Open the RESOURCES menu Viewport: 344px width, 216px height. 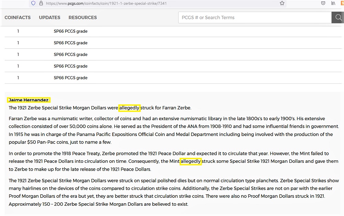[x=83, y=18]
